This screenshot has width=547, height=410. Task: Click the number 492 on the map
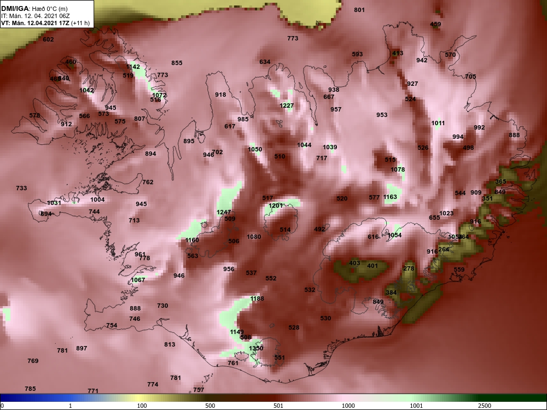pyautogui.click(x=319, y=230)
